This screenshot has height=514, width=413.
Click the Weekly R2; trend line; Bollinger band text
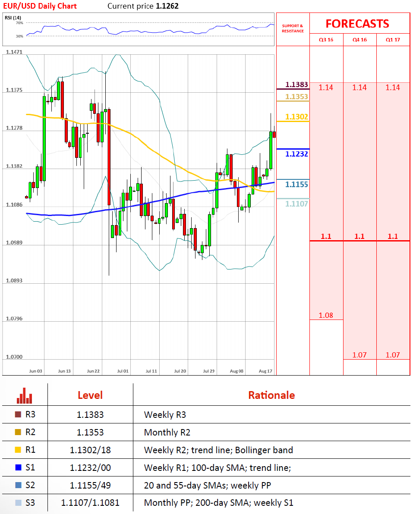click(218, 450)
